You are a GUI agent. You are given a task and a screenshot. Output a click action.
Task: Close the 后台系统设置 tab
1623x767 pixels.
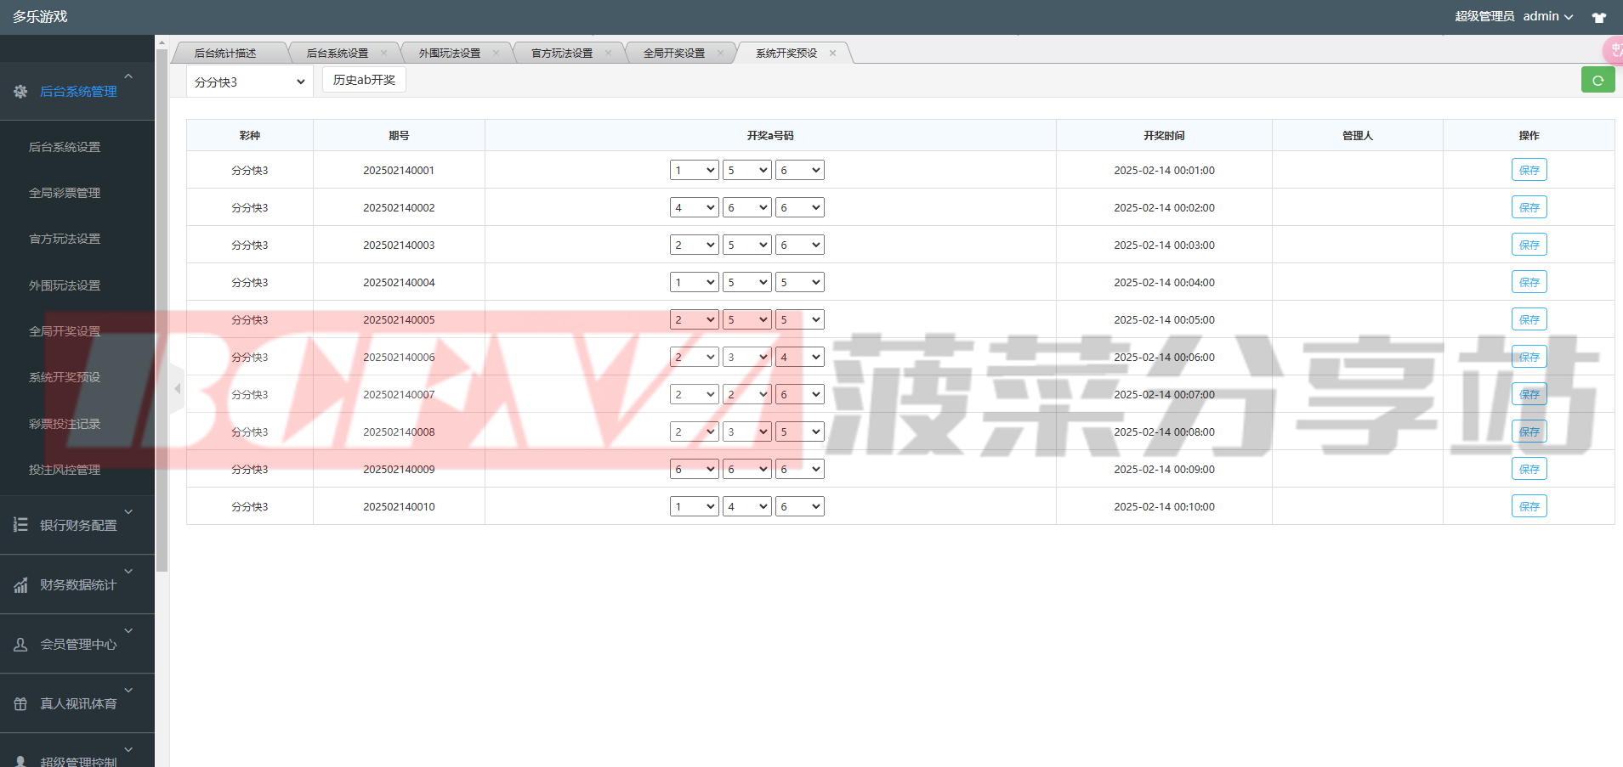[x=383, y=53]
